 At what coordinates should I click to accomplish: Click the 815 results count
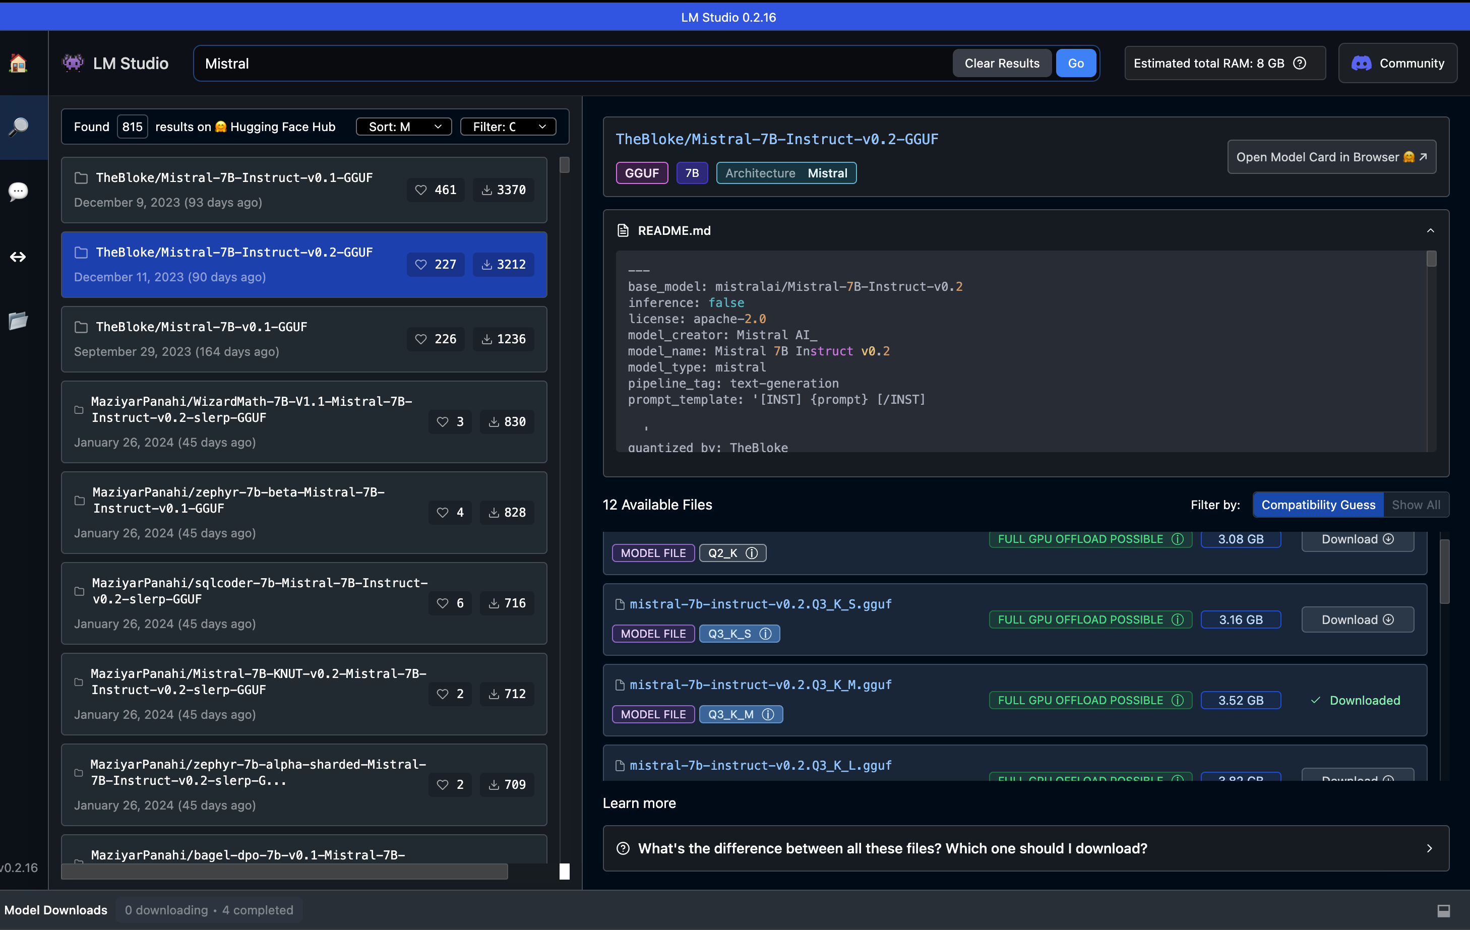coord(132,127)
